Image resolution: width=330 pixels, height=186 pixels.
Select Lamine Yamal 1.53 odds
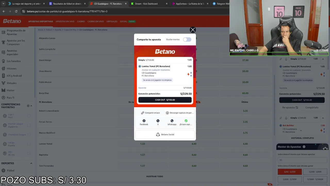click(x=143, y=144)
